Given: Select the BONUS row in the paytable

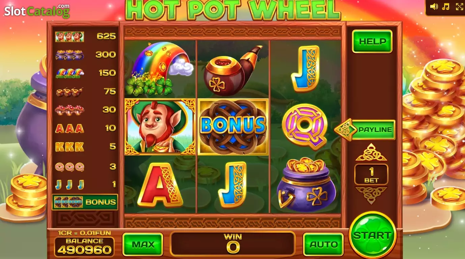Looking at the screenshot, I should pos(85,202).
